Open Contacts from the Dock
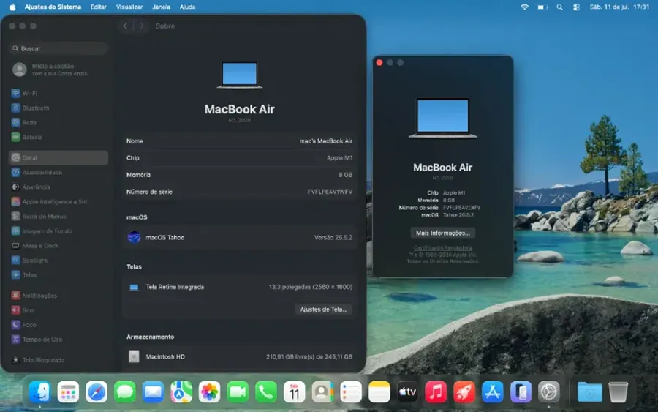 pos(322,392)
